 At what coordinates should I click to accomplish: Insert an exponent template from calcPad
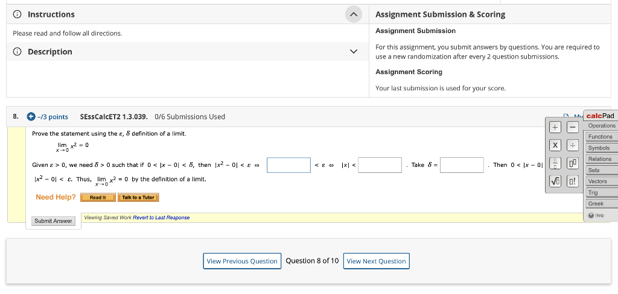tap(573, 163)
